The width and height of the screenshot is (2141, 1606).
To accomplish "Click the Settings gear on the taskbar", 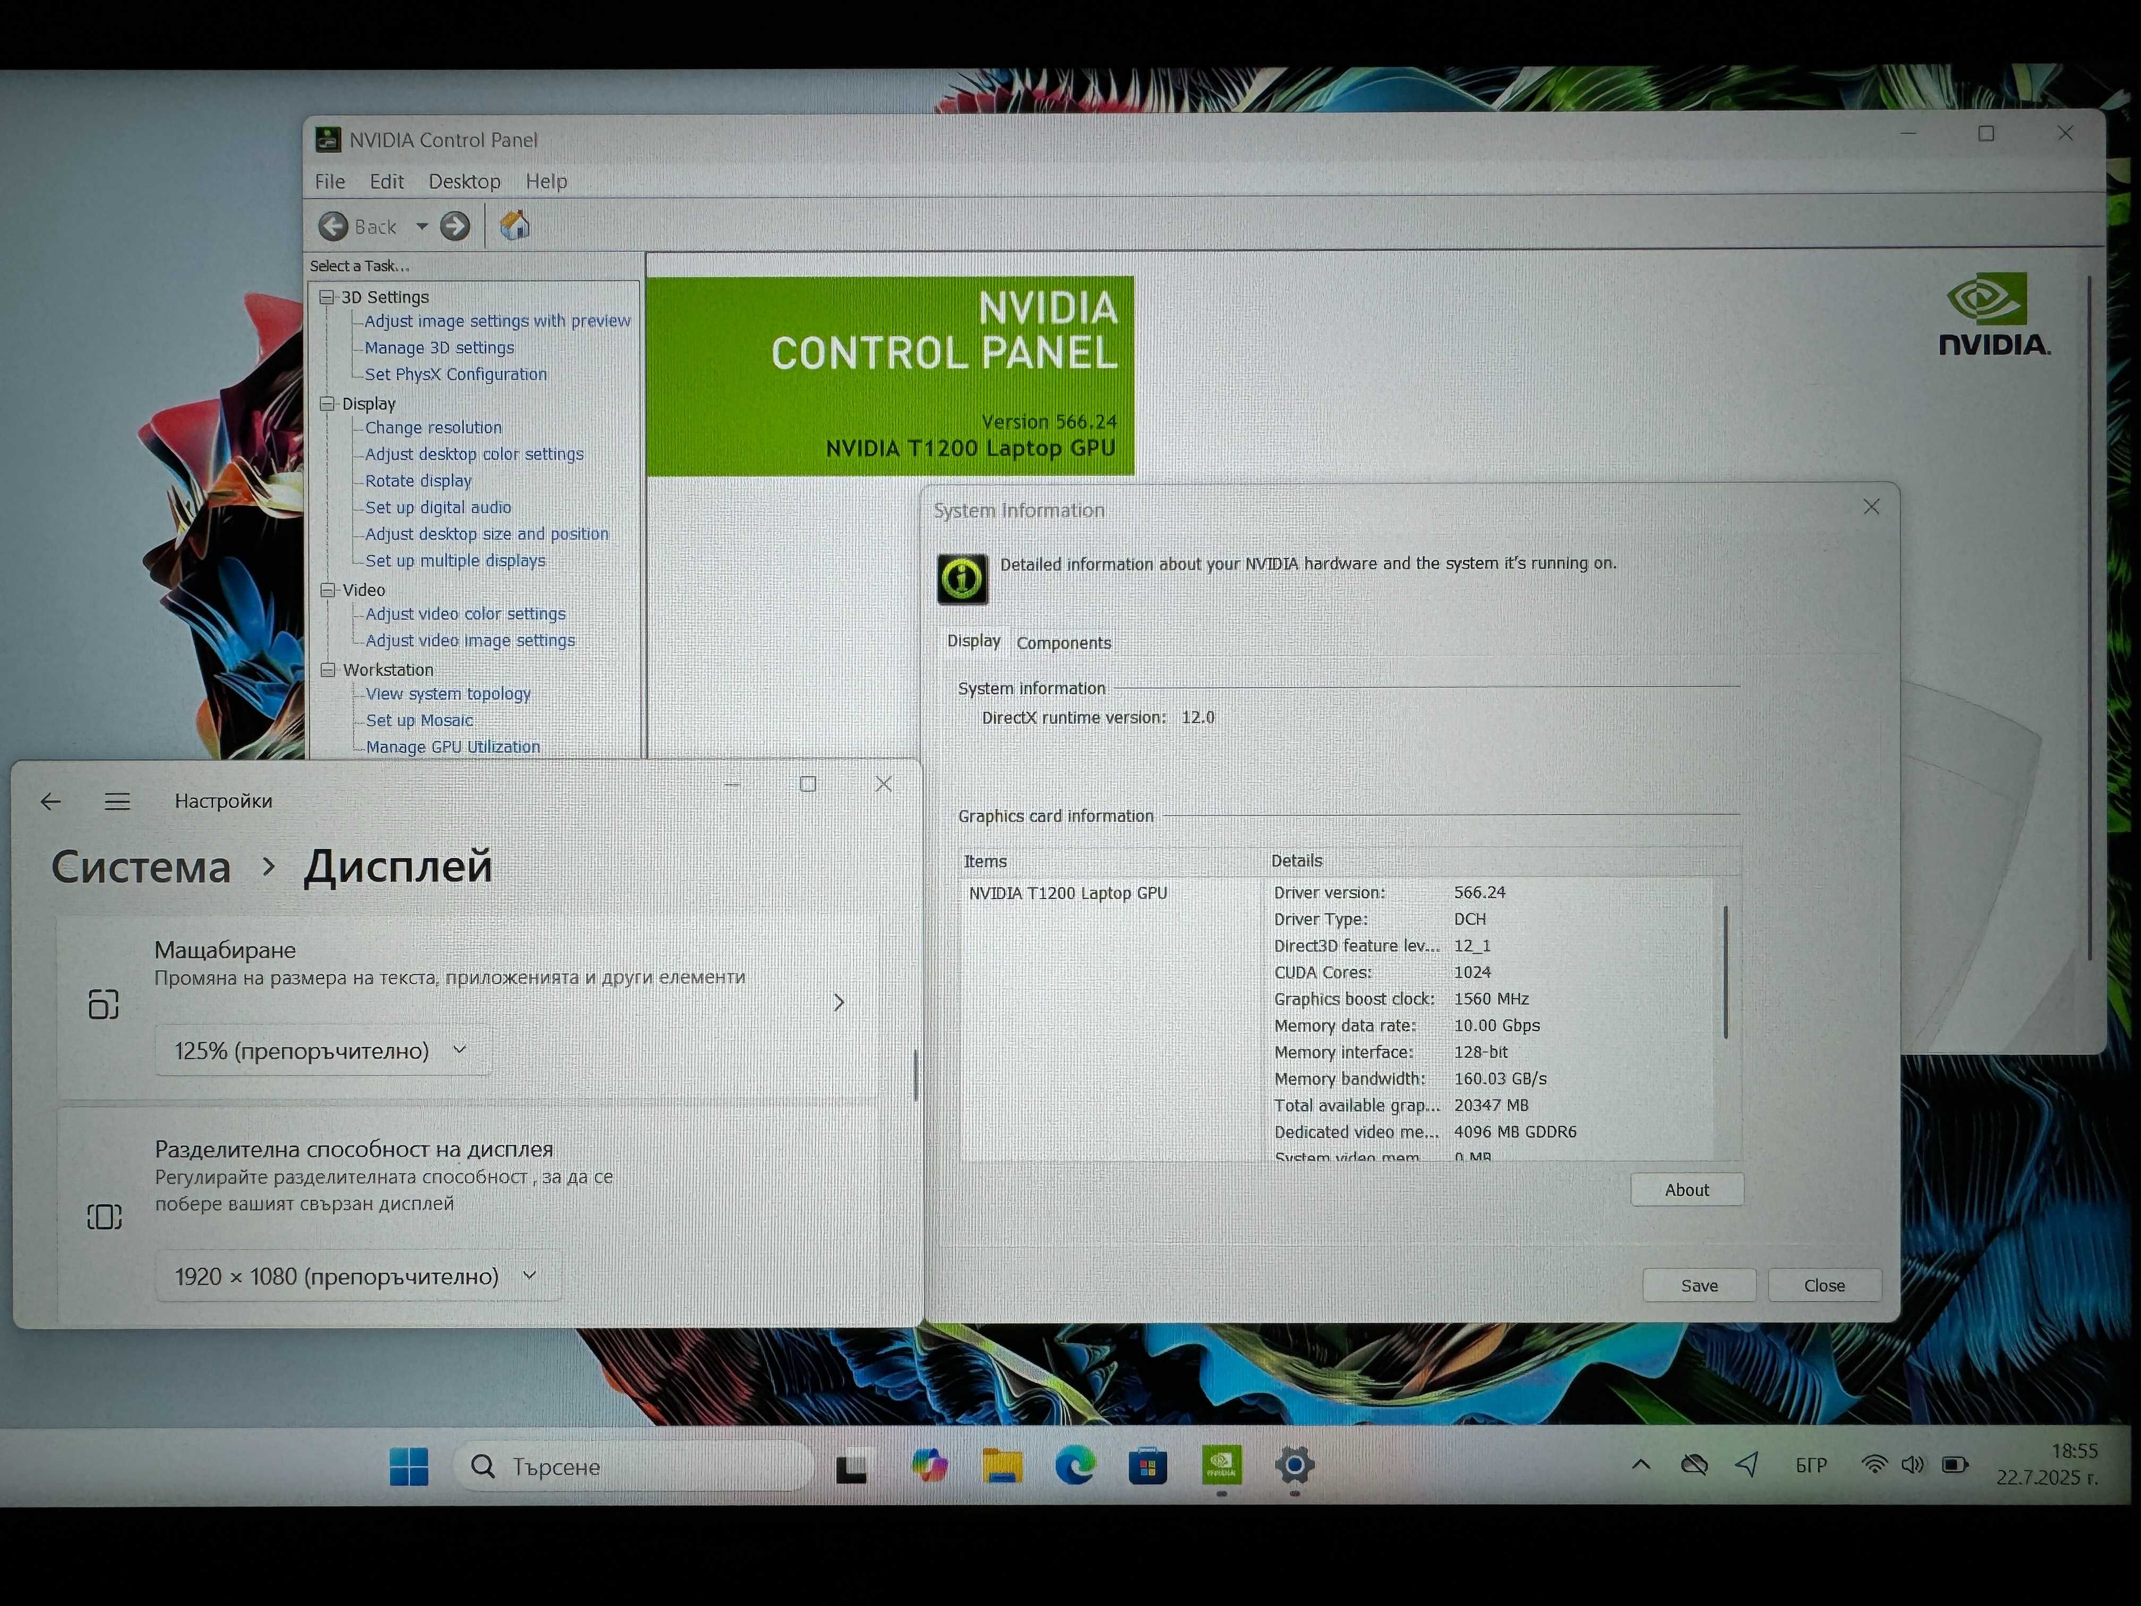I will (x=1295, y=1466).
